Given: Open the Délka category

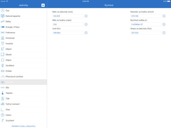Looking at the screenshot, I should pos(24,22).
